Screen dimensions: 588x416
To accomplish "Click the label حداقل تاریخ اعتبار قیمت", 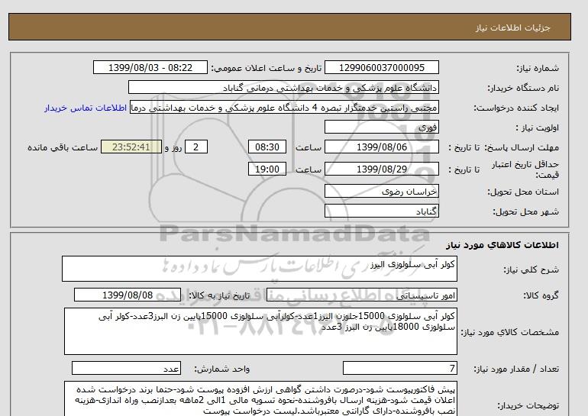I will tap(525, 169).
